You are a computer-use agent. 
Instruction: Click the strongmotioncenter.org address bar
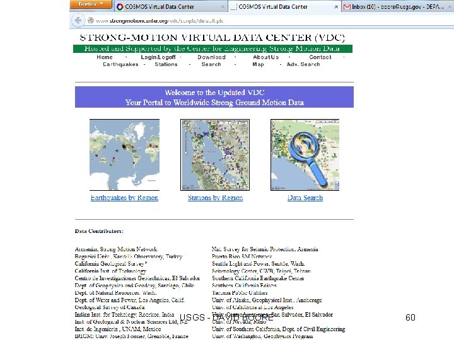pos(269,21)
